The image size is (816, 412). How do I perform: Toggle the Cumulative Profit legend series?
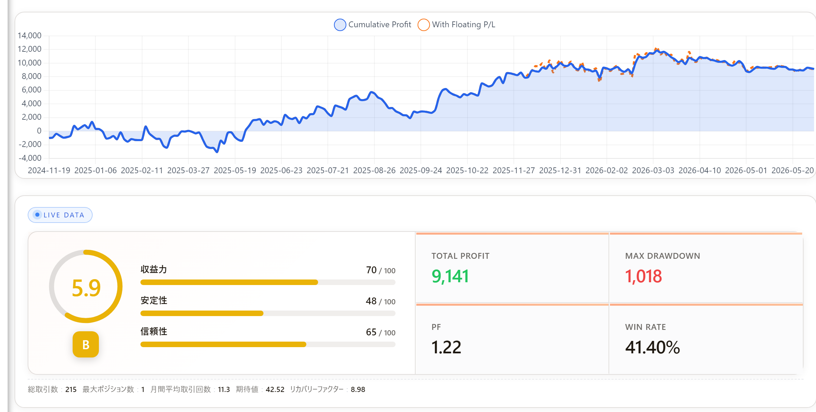tap(373, 24)
